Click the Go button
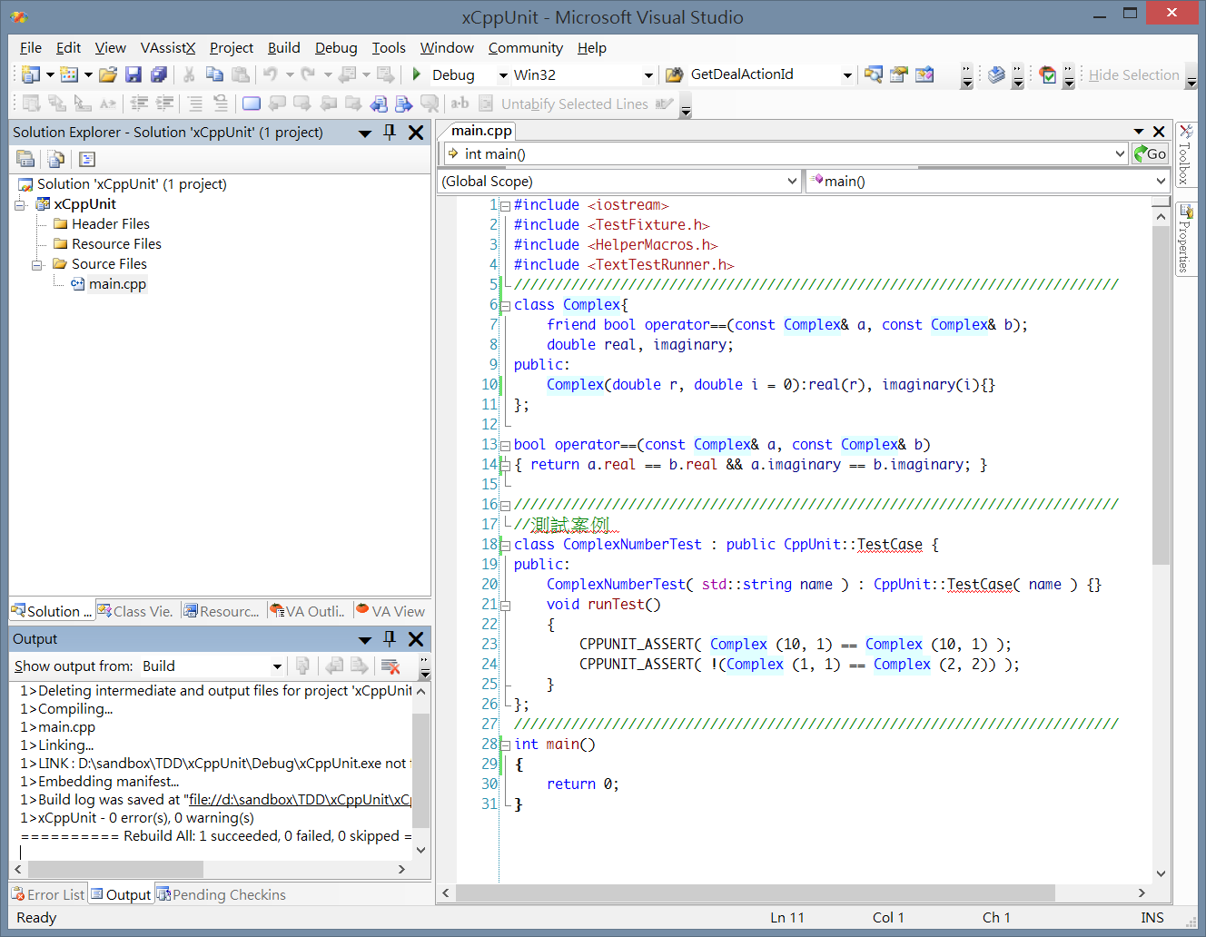This screenshot has height=937, width=1206. point(1150,154)
